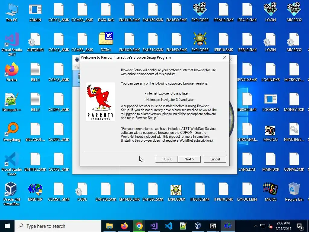
Task: Open VS Code from the taskbar
Action: [x=168, y=226]
